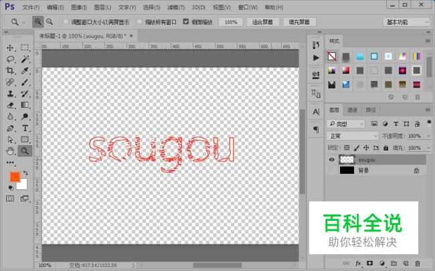Open the History panel icon
The width and height of the screenshot is (435, 271).
[x=316, y=45]
